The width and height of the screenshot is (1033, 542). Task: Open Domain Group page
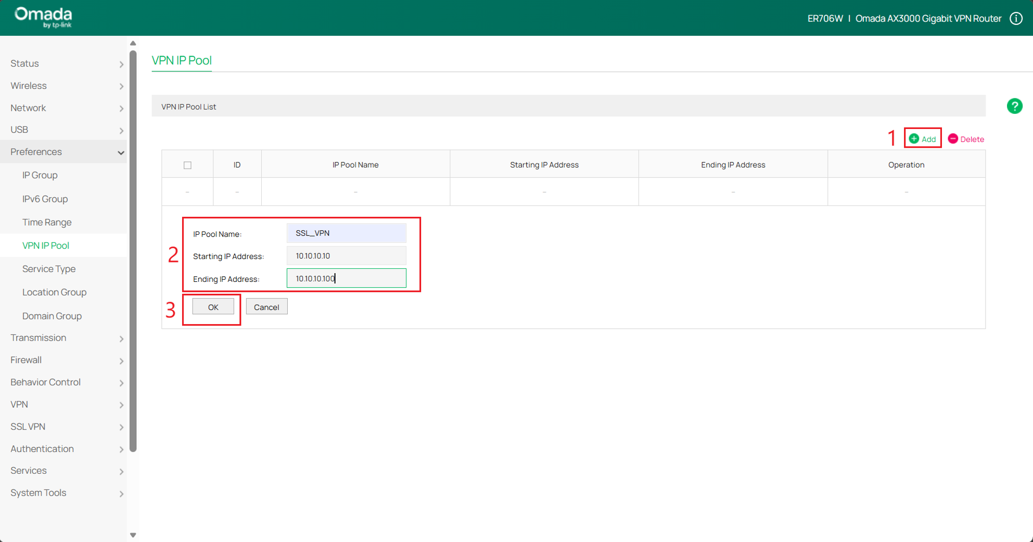(x=52, y=316)
